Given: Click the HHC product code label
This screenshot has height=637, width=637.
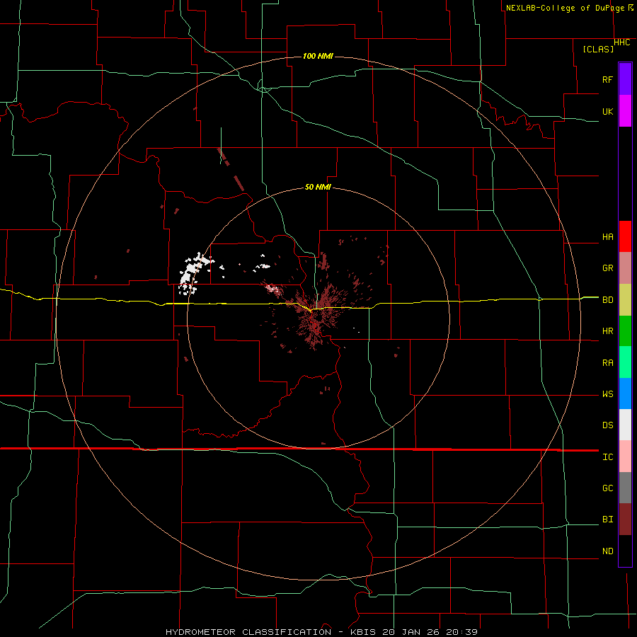Looking at the screenshot, I should point(621,42).
